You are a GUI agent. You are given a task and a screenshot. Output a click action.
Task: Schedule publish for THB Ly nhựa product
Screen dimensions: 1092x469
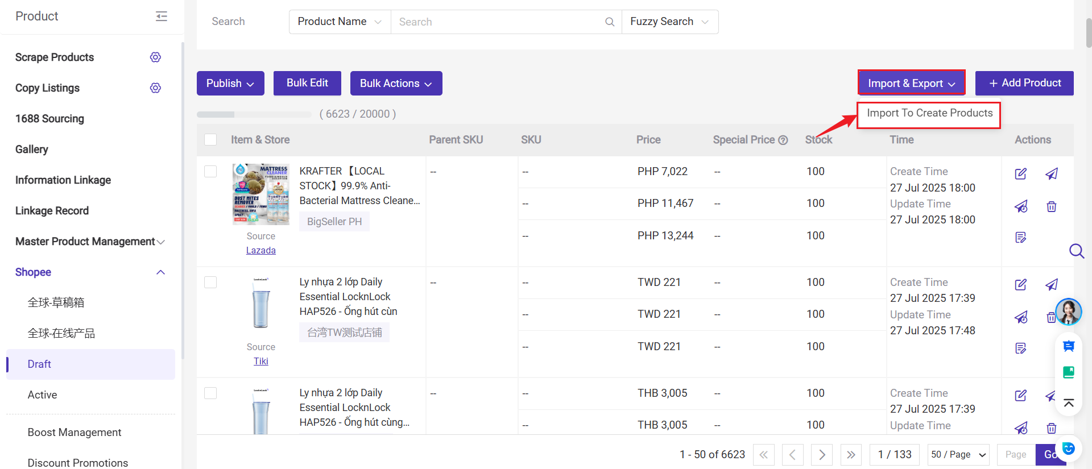coord(1021,428)
